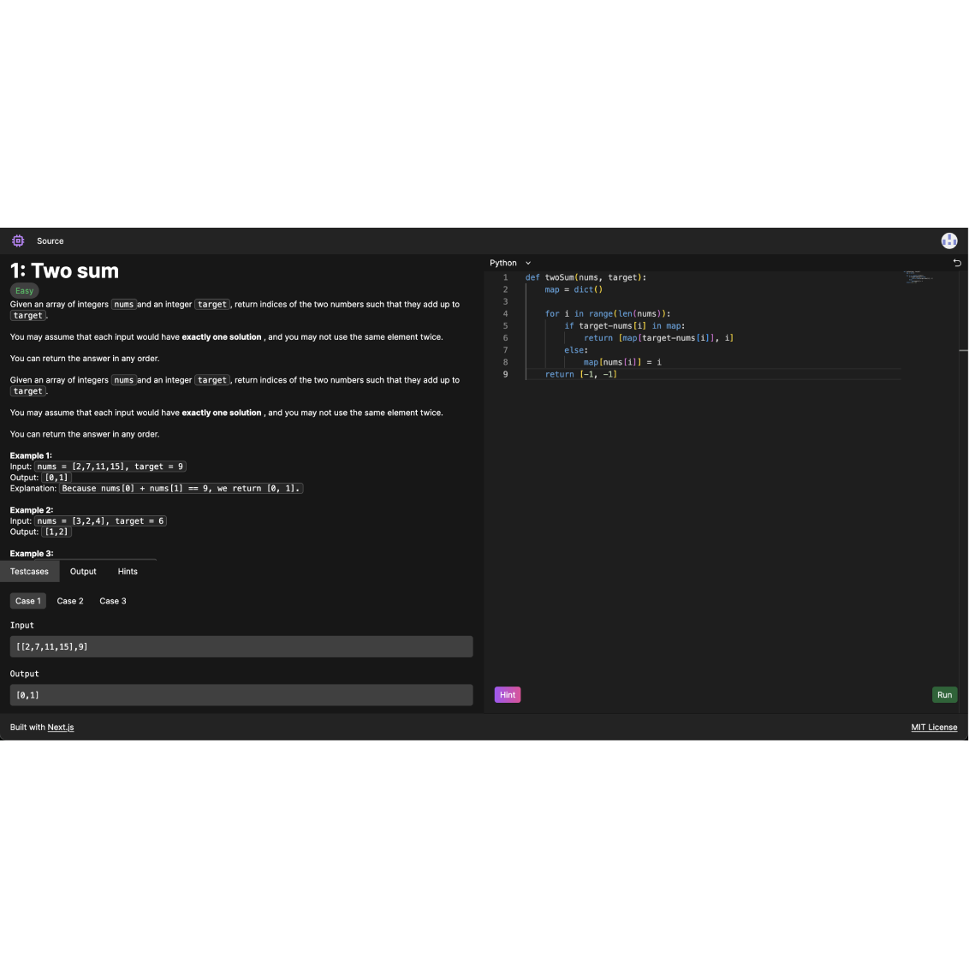Click the Hint button icon area
The height and width of the screenshot is (969, 969).
point(507,694)
